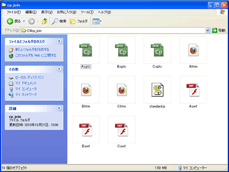Collapse the 詳細 (Details) panel
This screenshot has width=229, height=172.
pos(59,108)
